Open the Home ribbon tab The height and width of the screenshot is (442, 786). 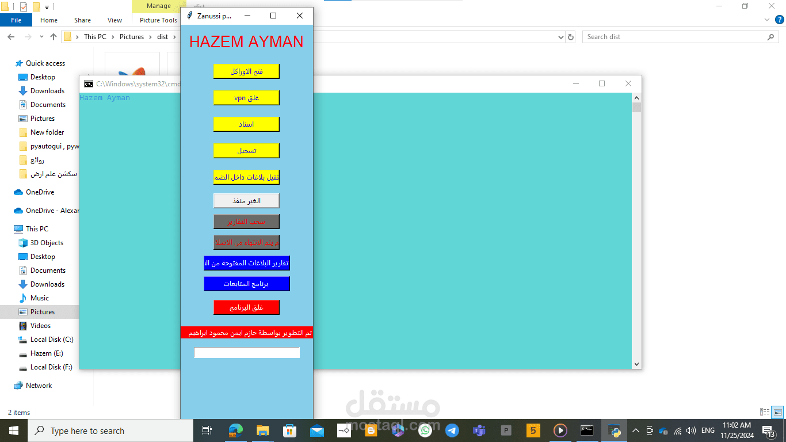point(49,20)
